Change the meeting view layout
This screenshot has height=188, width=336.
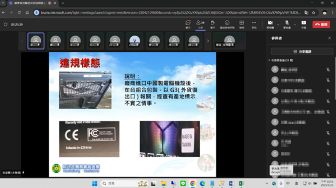point(241,24)
